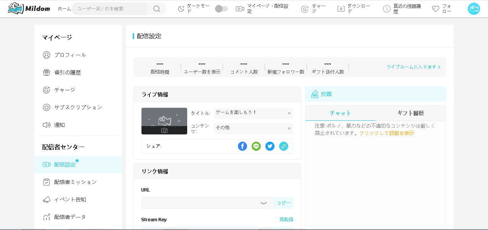
Task: Select 配信設定 in sidebar
Action: [78, 165]
